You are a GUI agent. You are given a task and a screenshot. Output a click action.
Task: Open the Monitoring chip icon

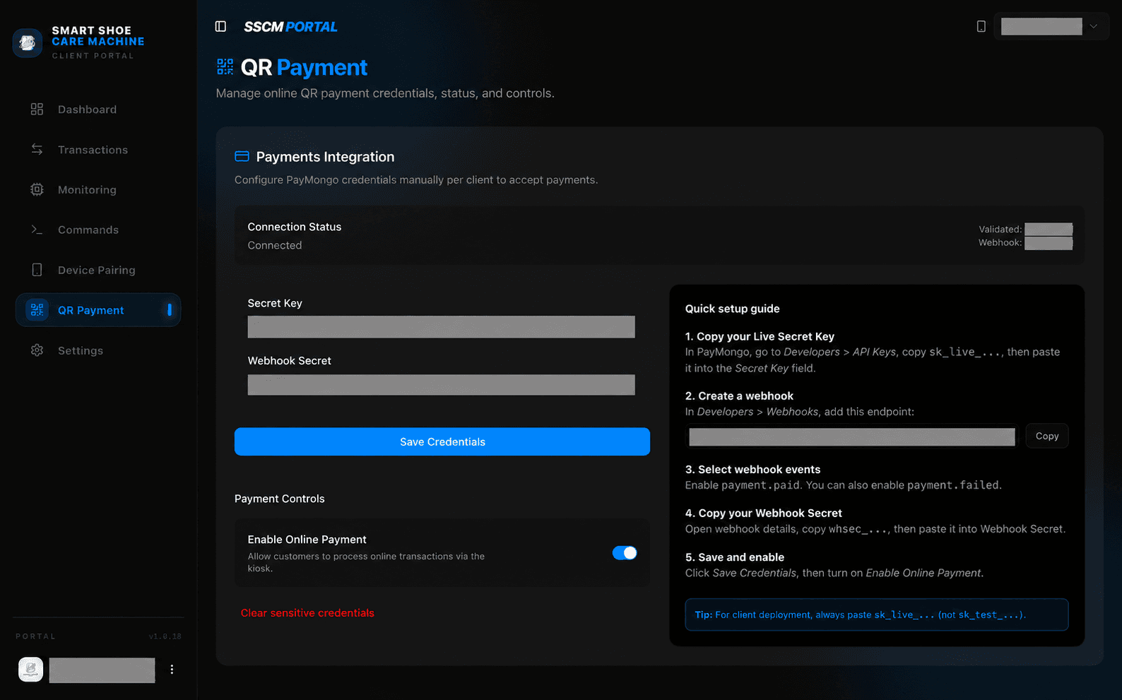point(37,189)
